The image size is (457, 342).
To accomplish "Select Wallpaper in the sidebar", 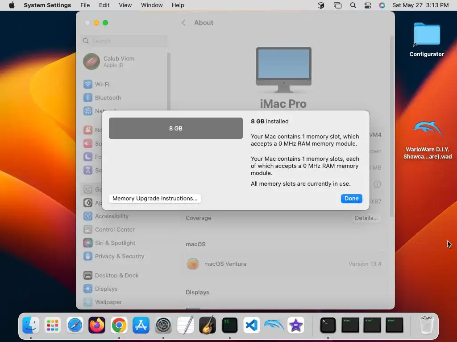I will pyautogui.click(x=125, y=302).
